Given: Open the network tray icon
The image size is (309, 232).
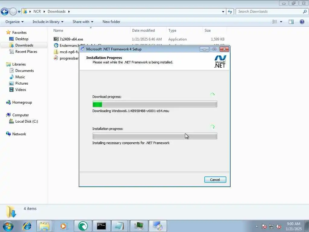Looking at the screenshot, I should point(271,227).
